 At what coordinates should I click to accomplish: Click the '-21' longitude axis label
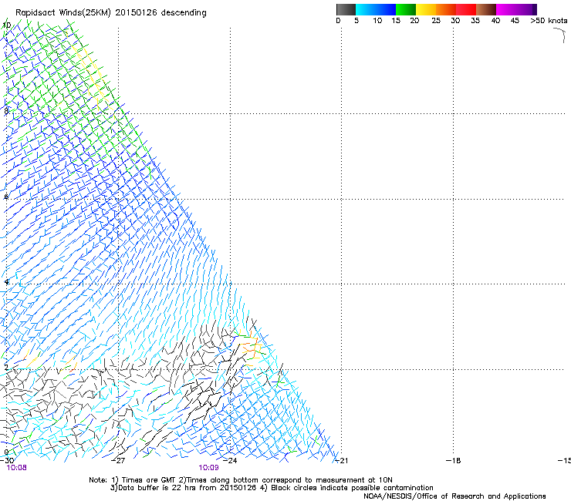[x=341, y=461]
